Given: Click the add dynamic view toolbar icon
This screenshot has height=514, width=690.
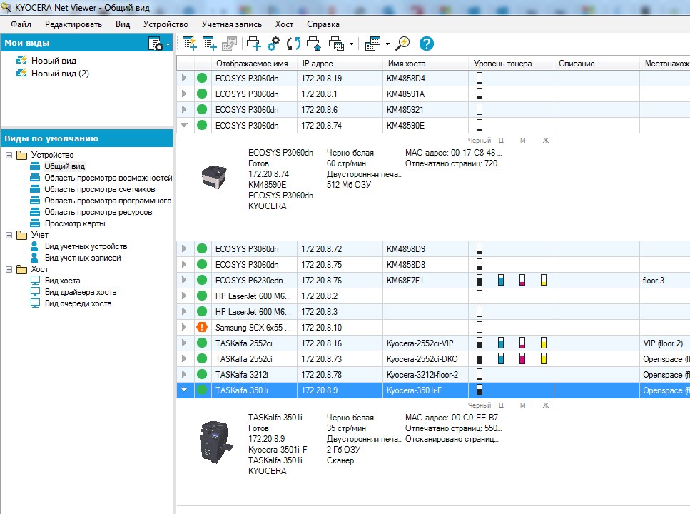Looking at the screenshot, I should pyautogui.click(x=189, y=44).
